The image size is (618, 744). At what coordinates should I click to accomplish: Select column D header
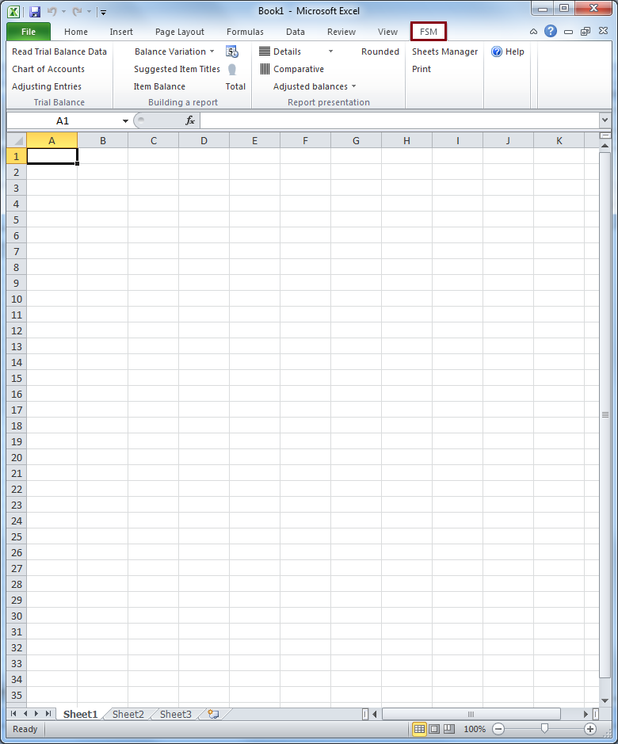pyautogui.click(x=204, y=140)
